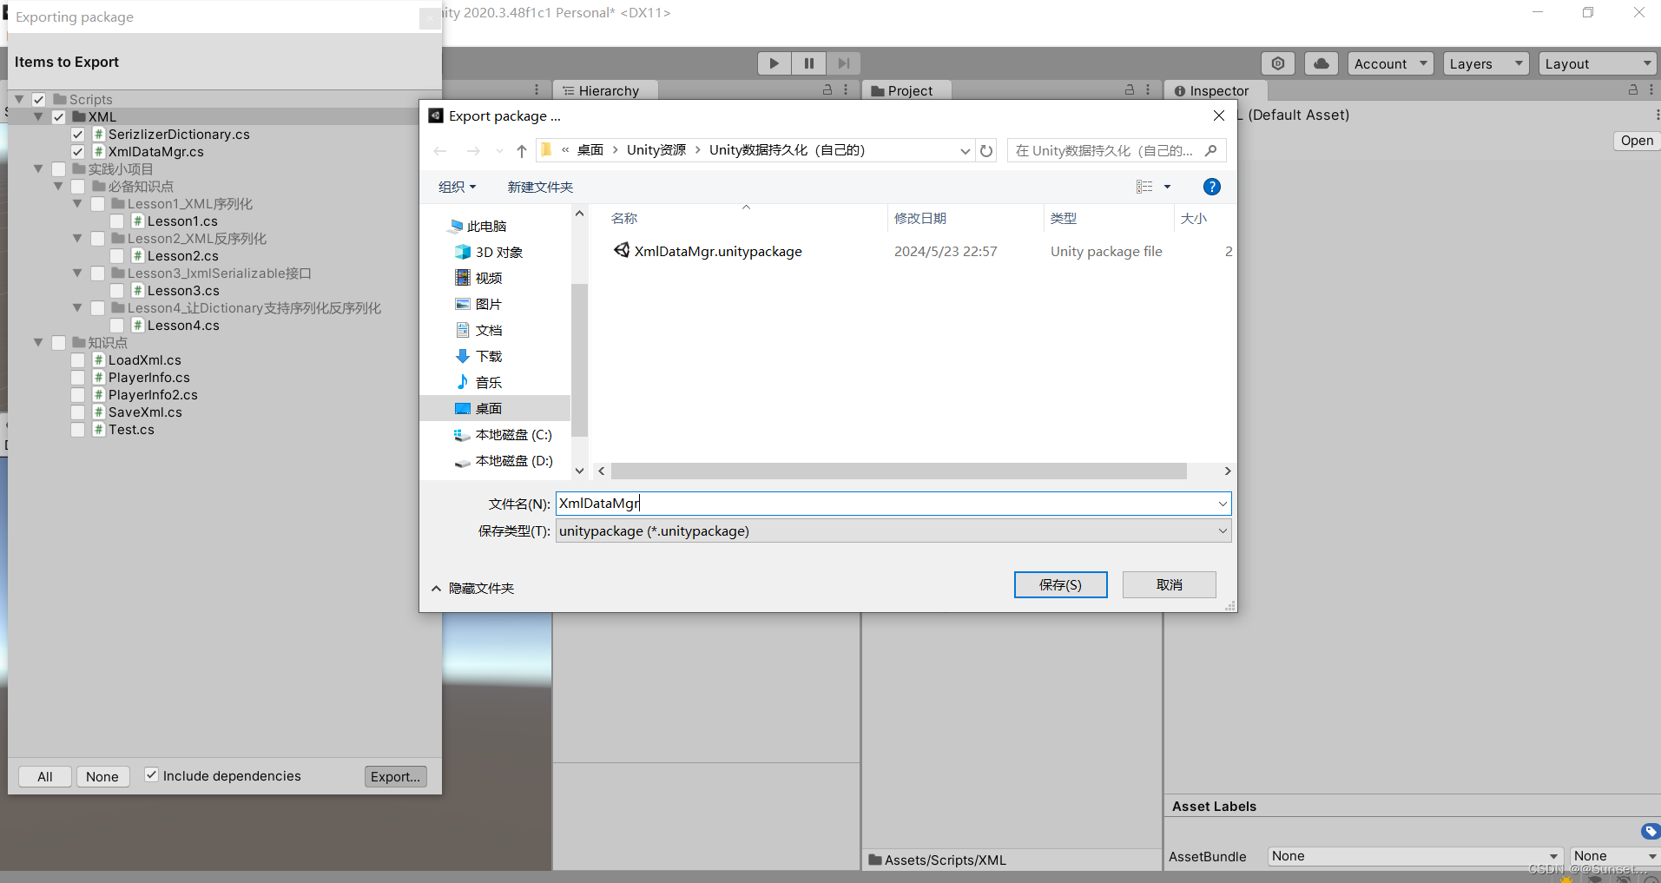This screenshot has width=1661, height=883.
Task: Click the 保存(S) button
Action: click(1060, 584)
